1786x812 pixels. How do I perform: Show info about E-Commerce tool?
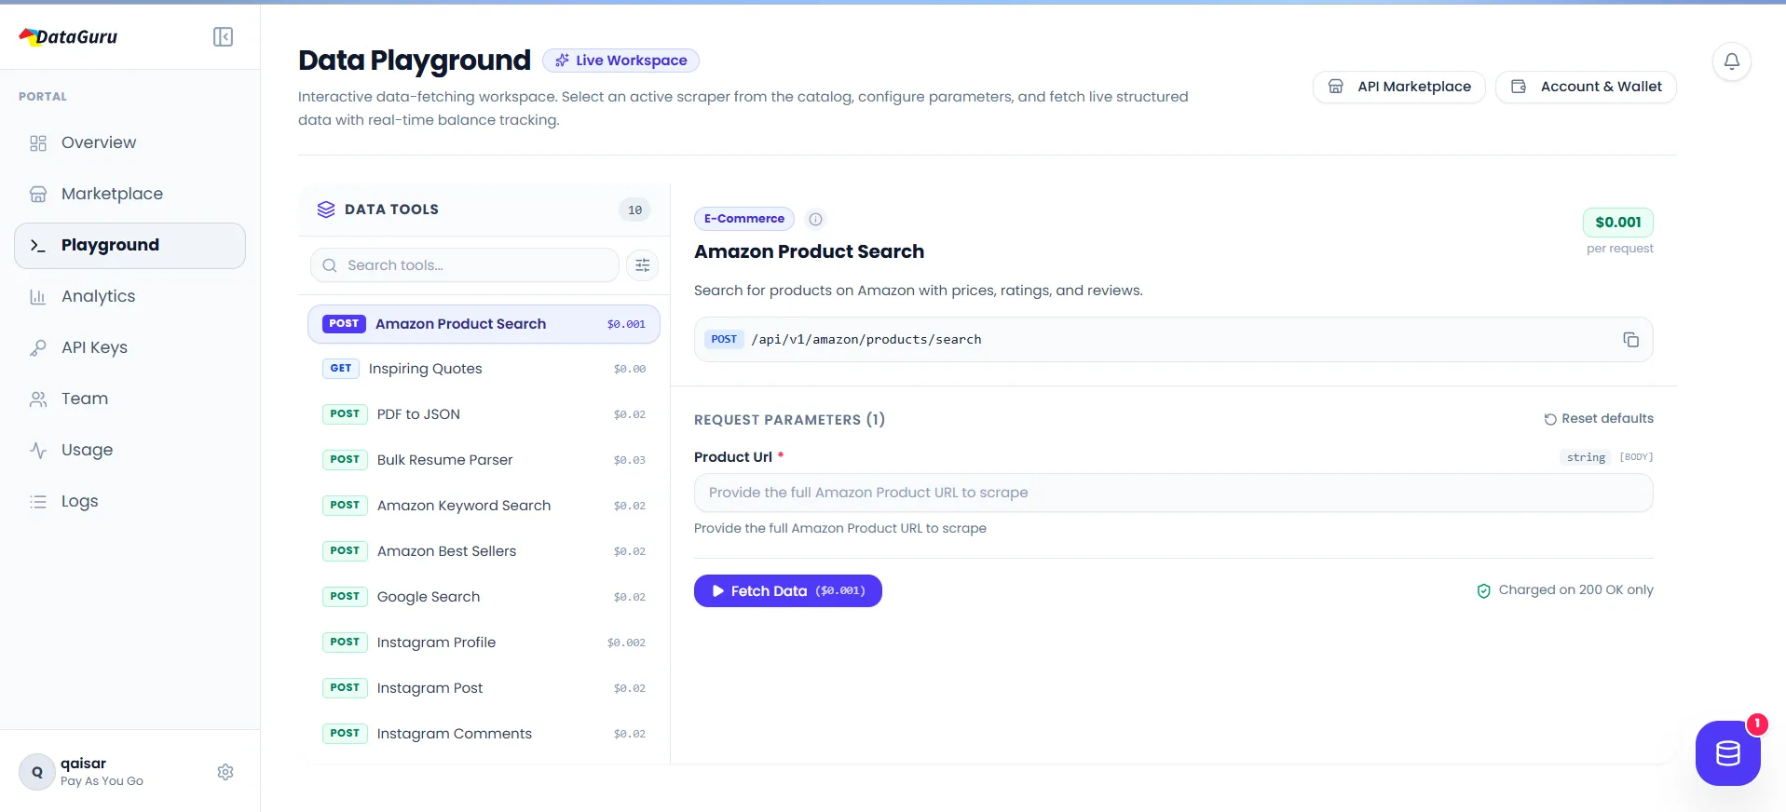[x=815, y=220]
